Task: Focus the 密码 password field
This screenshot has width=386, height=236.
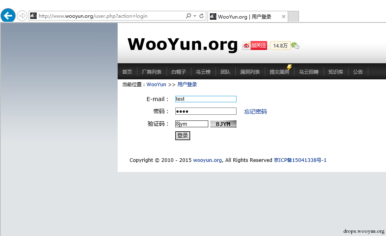Action: click(206, 111)
